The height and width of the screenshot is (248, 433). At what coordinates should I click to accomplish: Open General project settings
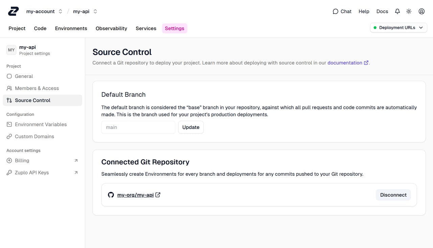[x=42, y=76]
